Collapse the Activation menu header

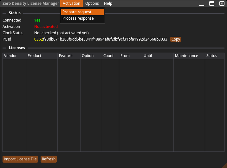(x=71, y=3)
